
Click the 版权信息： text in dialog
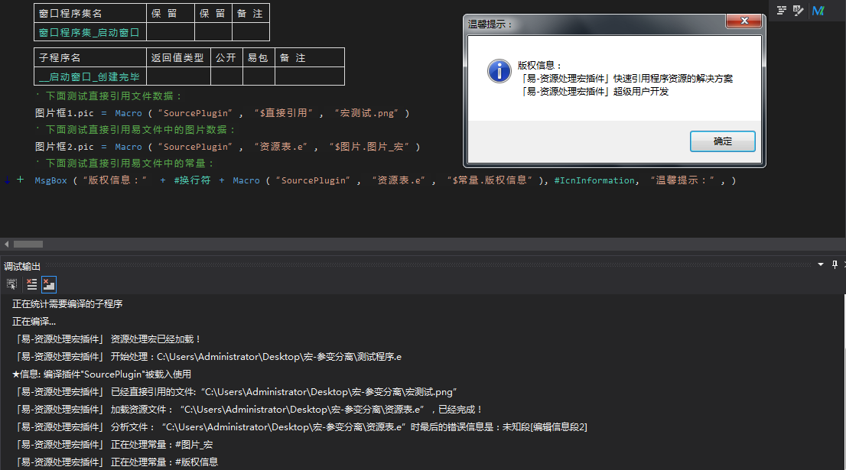click(540, 65)
